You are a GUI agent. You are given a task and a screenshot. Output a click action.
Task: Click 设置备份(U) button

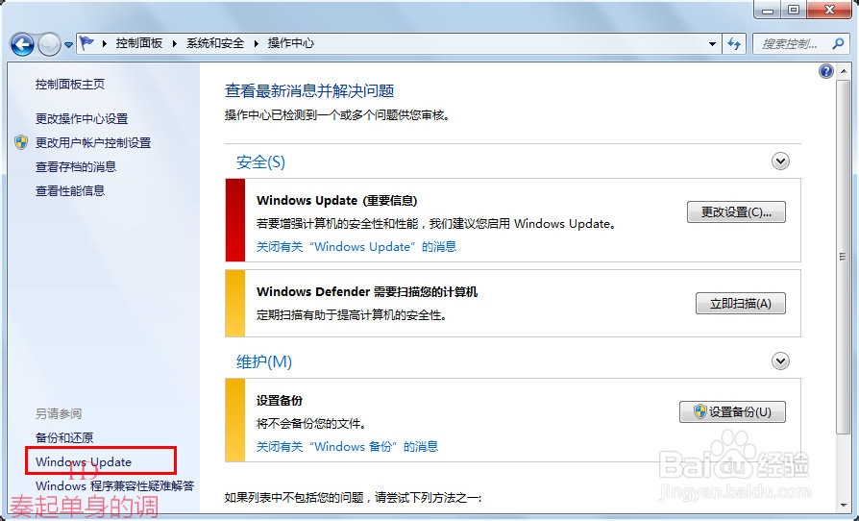(732, 412)
